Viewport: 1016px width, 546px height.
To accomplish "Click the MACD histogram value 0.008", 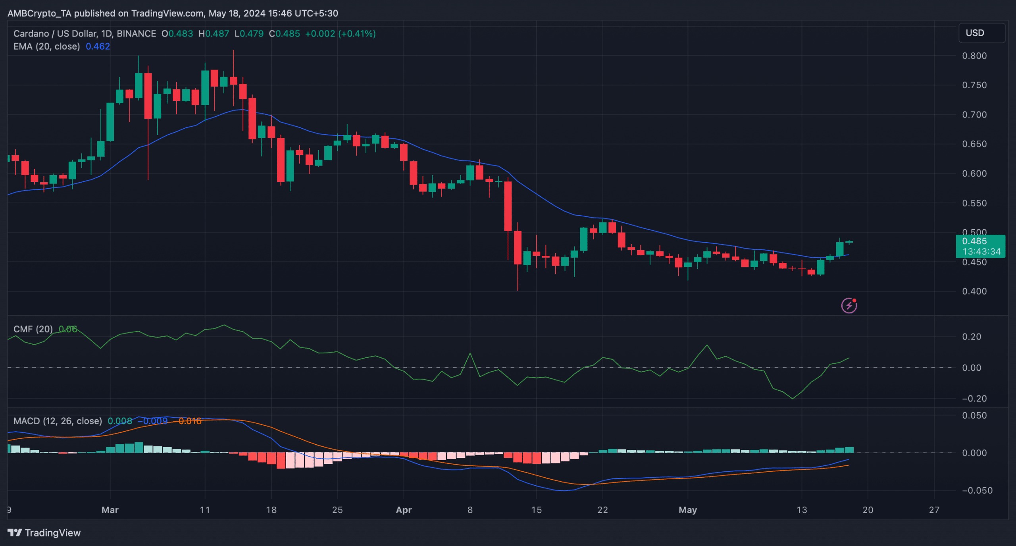I will point(120,421).
